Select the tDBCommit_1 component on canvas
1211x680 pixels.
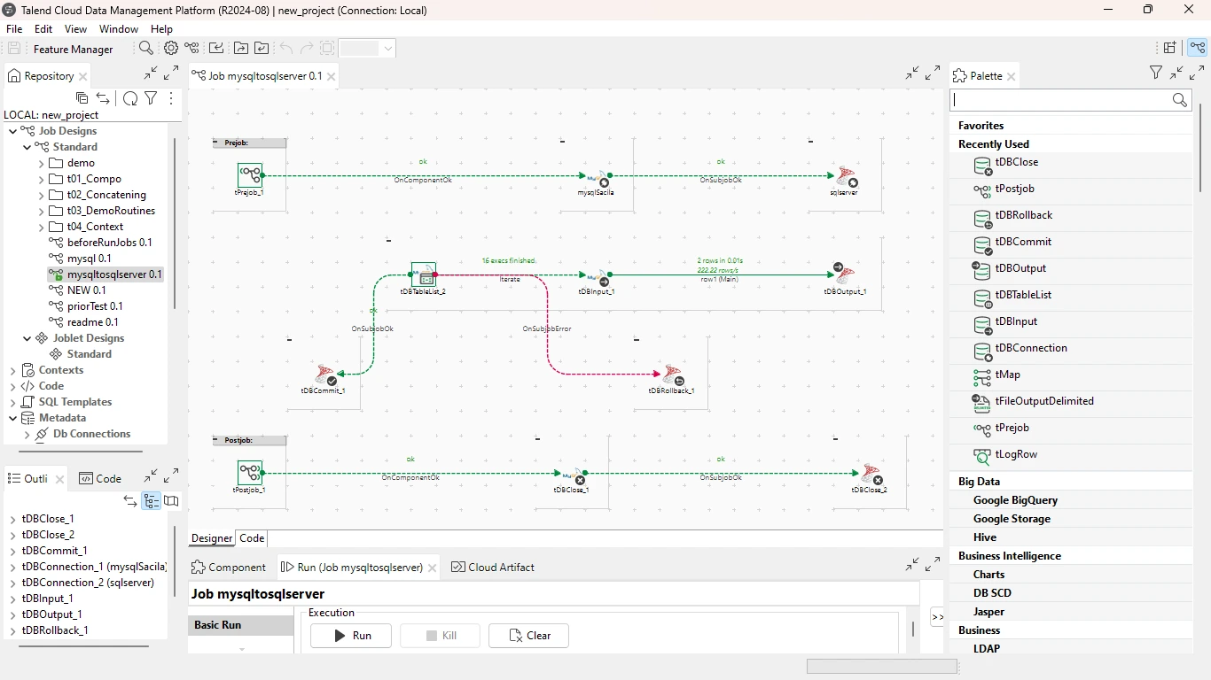coord(325,375)
